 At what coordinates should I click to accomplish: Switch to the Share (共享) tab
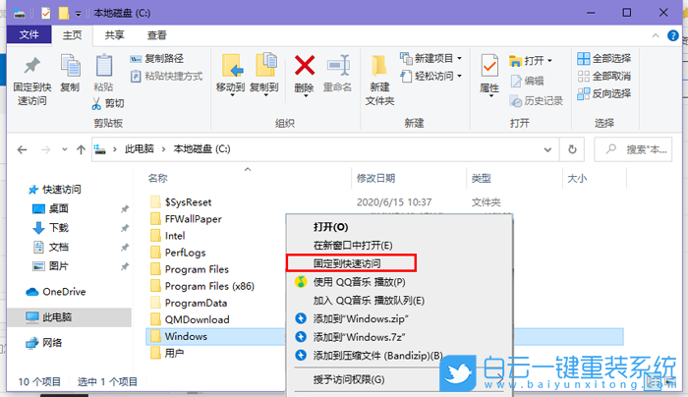[114, 35]
